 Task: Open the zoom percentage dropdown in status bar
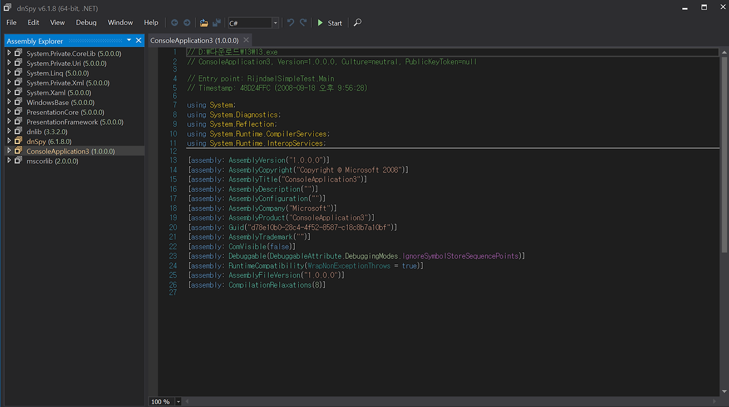pos(177,401)
